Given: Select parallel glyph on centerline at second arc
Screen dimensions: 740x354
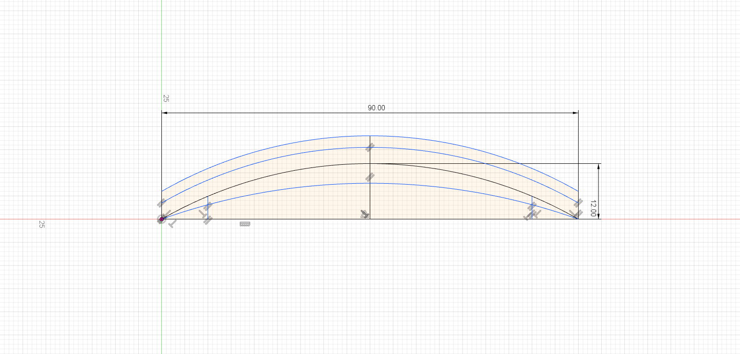Looking at the screenshot, I should [x=370, y=148].
